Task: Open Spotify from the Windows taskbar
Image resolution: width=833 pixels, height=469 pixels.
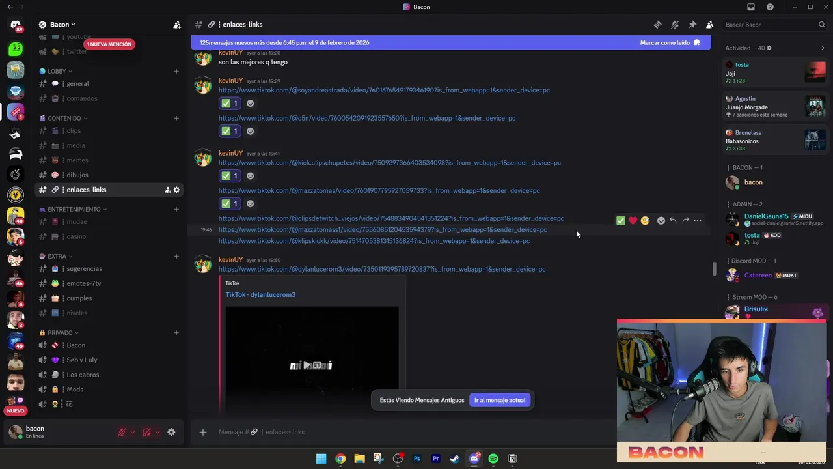Action: coord(493,459)
